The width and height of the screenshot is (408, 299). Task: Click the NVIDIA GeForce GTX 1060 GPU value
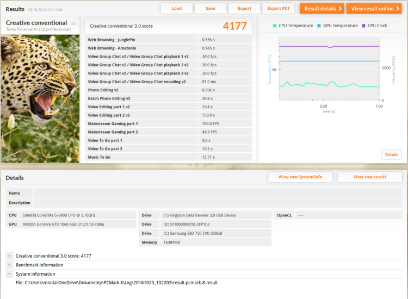point(64,224)
